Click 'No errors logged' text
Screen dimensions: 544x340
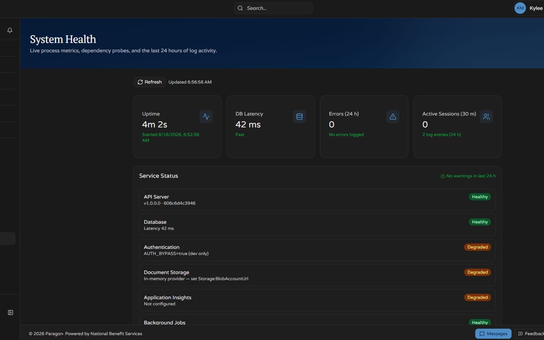346,135
